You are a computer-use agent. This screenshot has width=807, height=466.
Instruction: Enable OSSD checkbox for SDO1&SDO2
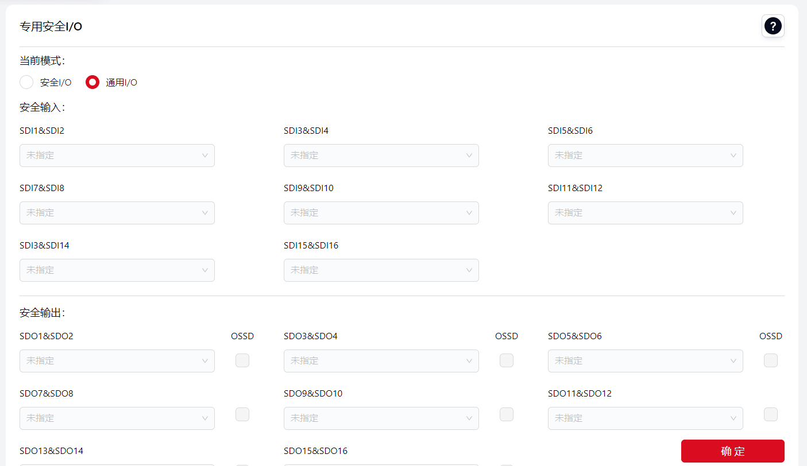tap(242, 360)
